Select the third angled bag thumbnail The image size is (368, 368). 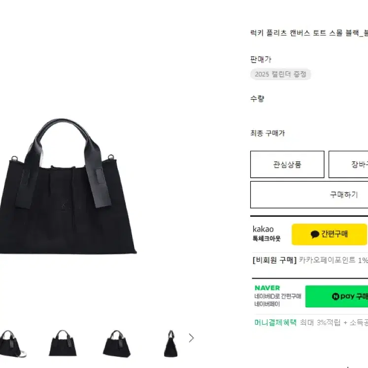(117, 343)
